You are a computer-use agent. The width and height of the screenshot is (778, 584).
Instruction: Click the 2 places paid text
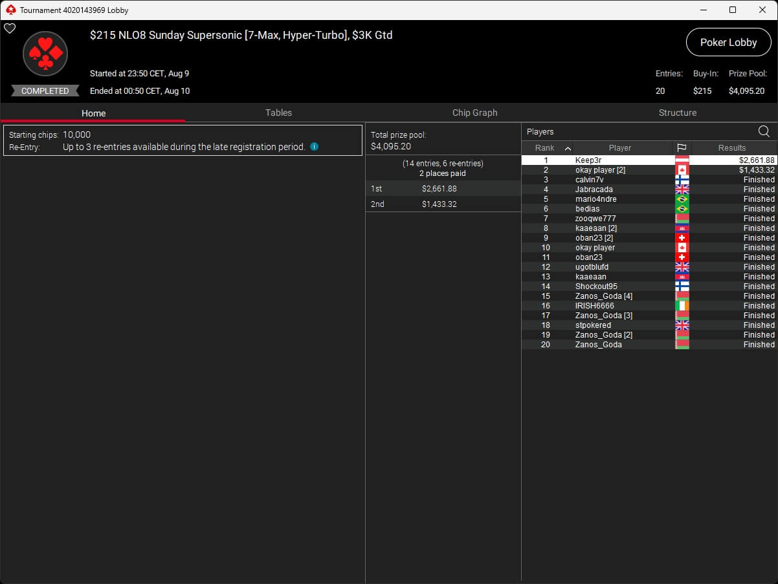coord(443,173)
